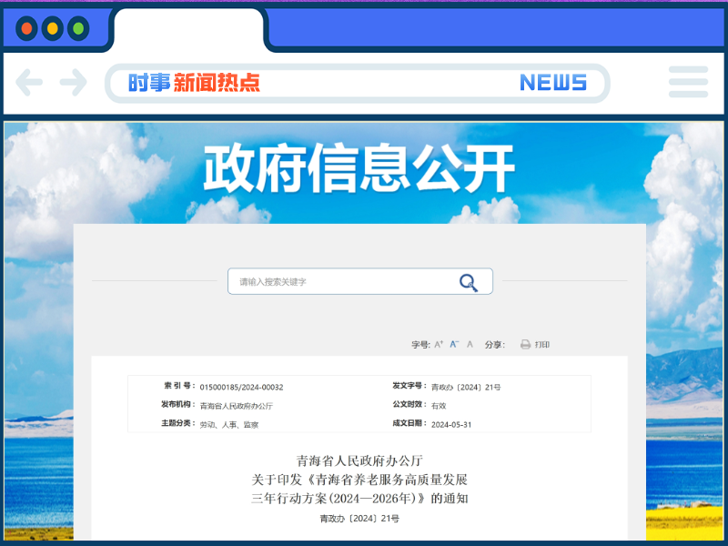Click the 时事新闻热点 address bar text
The image size is (728, 546).
(x=194, y=83)
